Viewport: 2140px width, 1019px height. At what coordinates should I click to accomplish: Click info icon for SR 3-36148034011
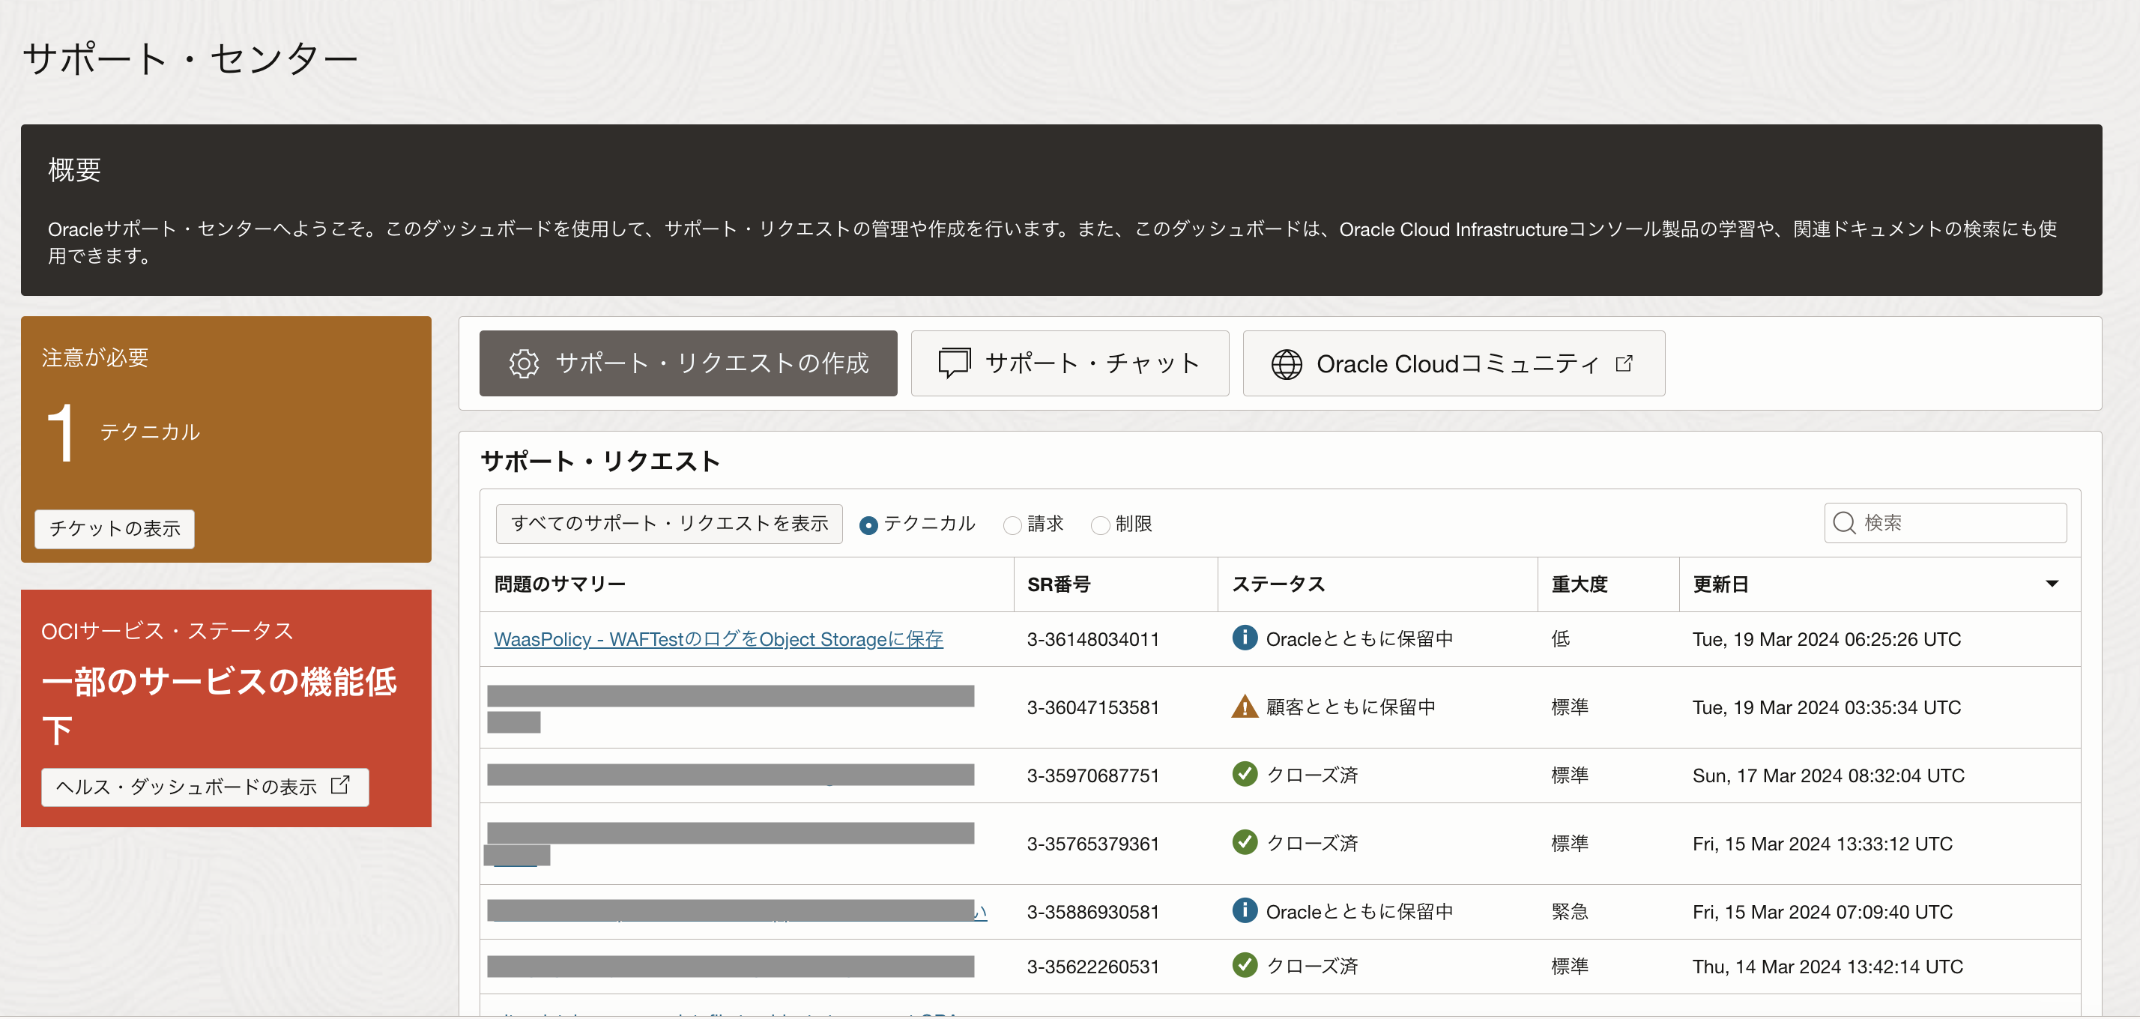click(x=1244, y=638)
